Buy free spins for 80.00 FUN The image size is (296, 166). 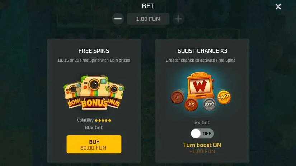tap(94, 144)
